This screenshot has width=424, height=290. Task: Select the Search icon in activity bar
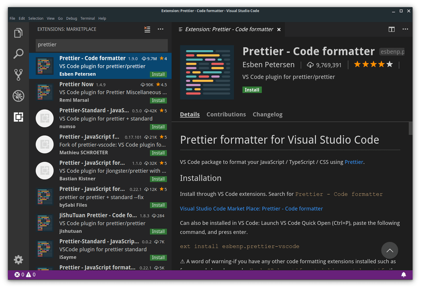point(18,54)
